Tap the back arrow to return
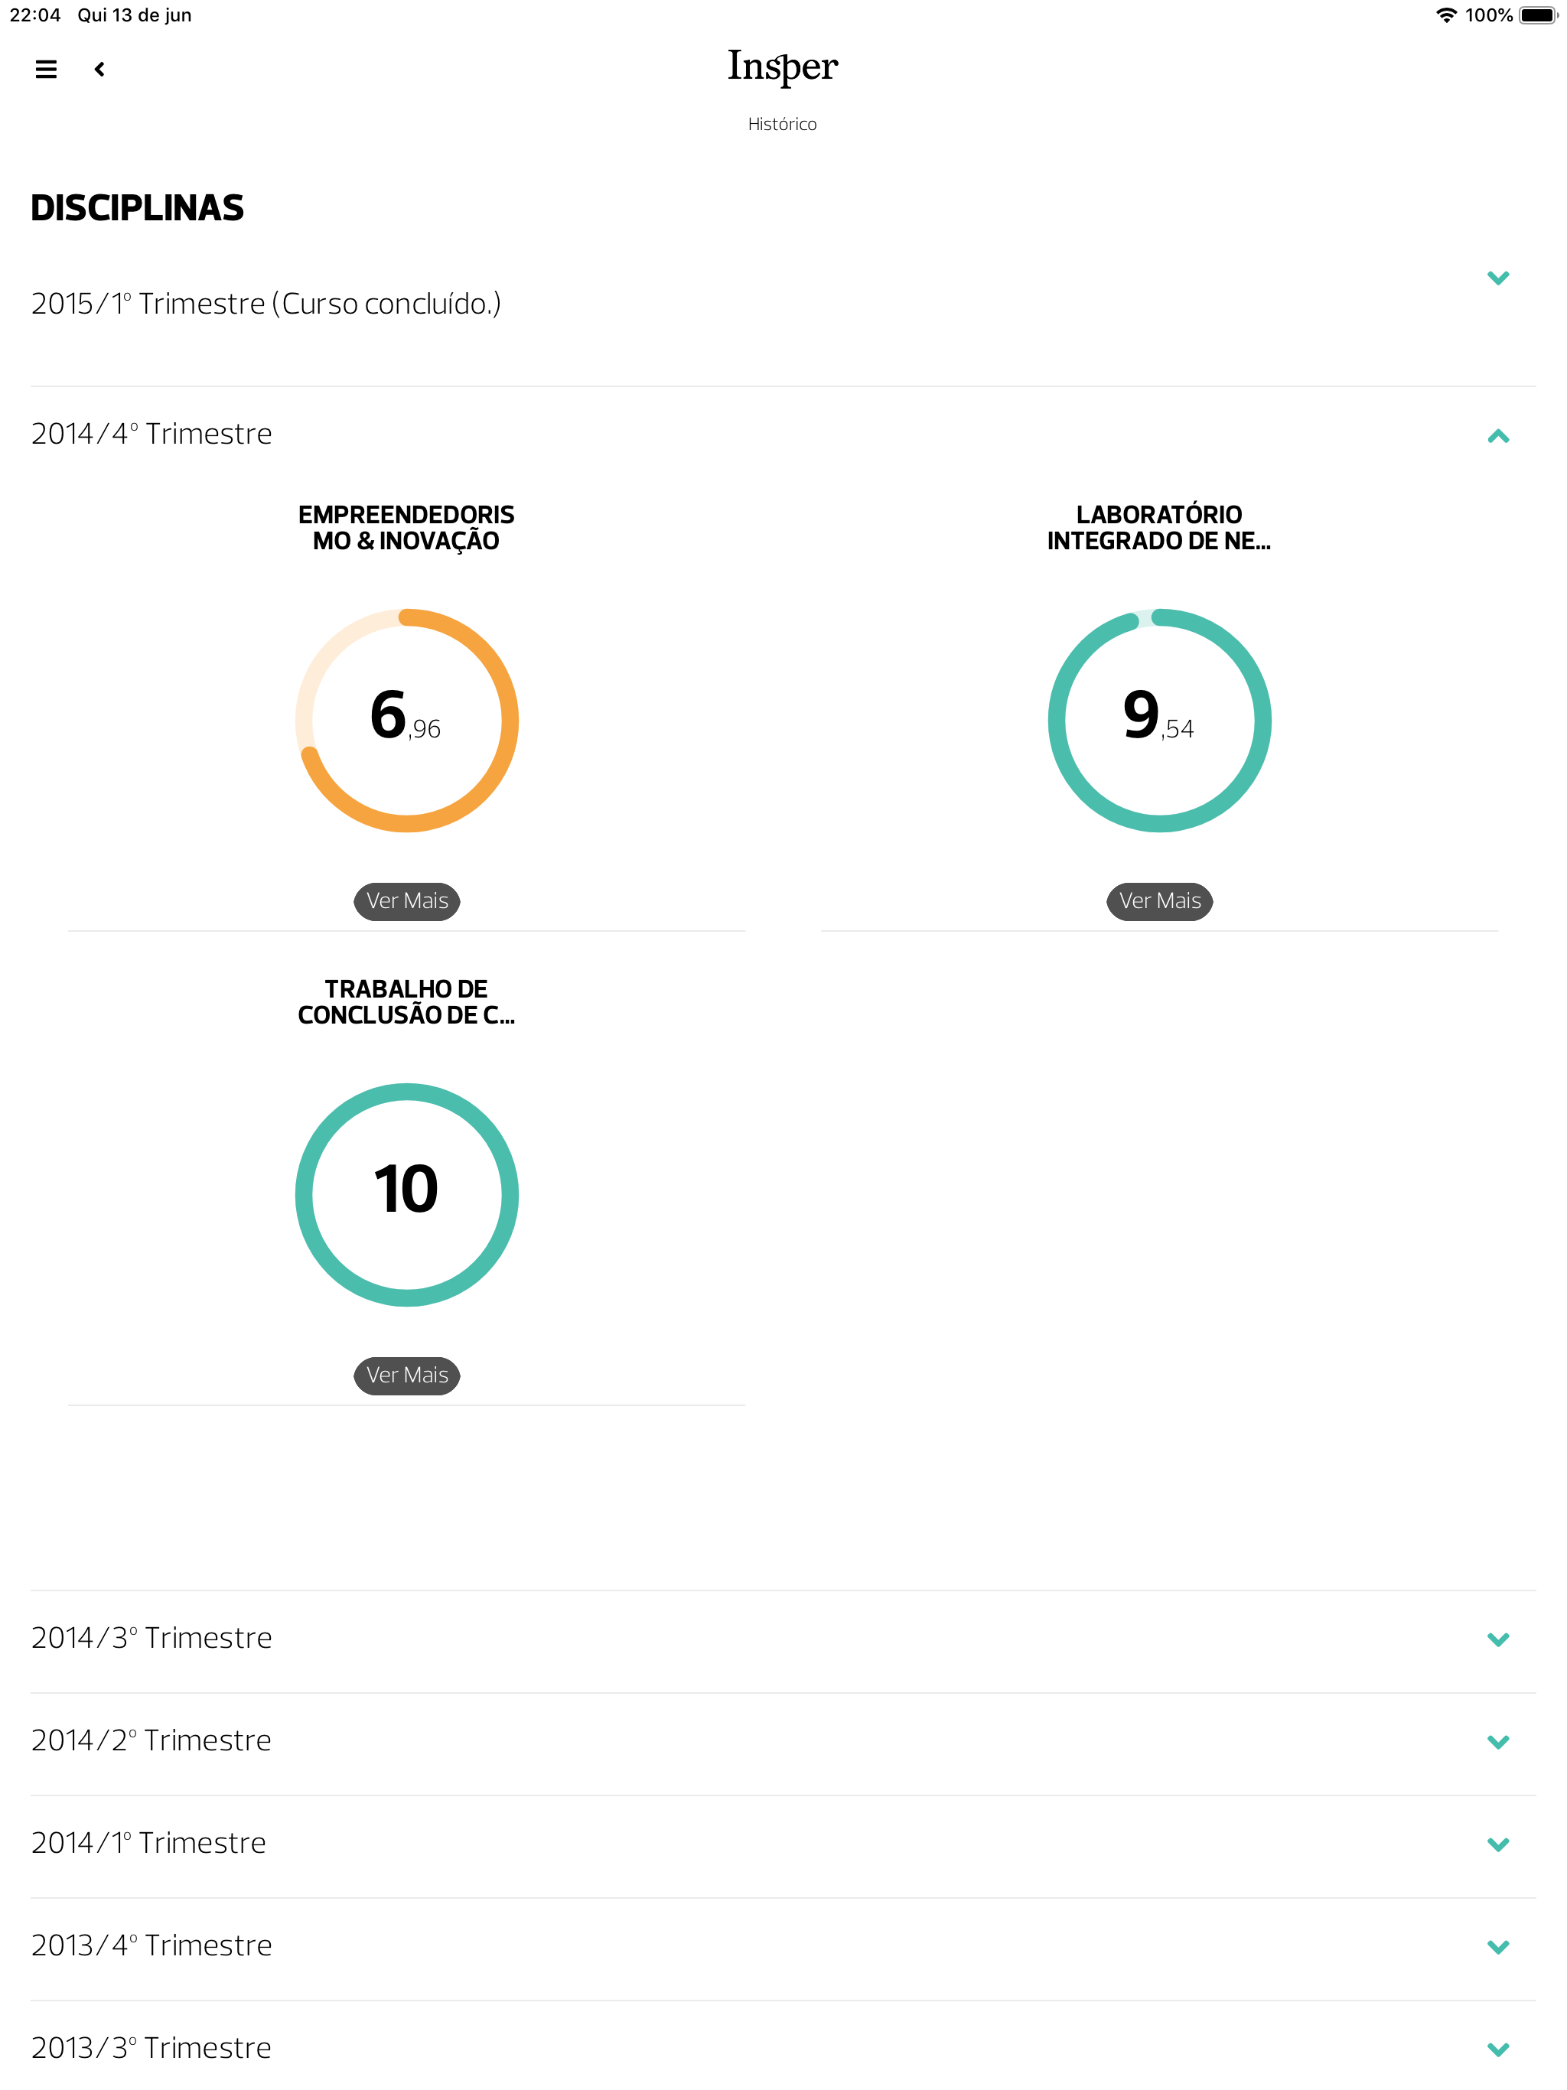The image size is (1567, 2090). pyautogui.click(x=98, y=69)
